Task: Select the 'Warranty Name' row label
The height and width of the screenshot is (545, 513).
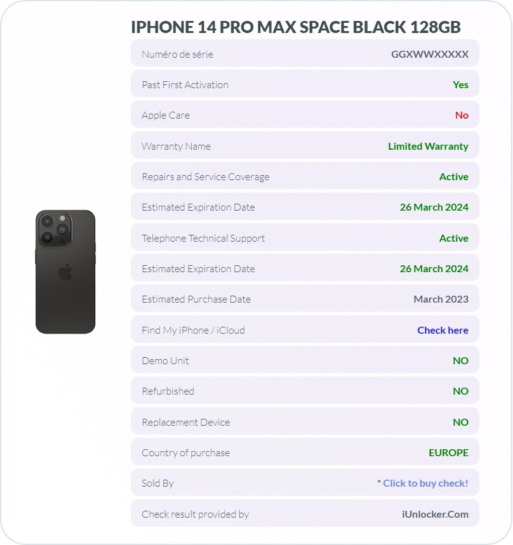Action: coord(176,147)
